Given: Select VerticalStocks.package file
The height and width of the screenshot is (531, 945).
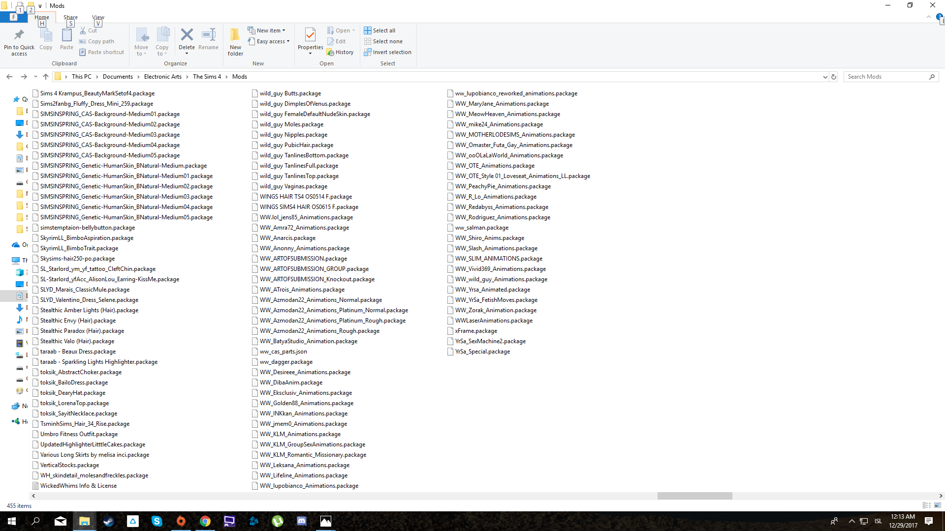Looking at the screenshot, I should coord(66,465).
